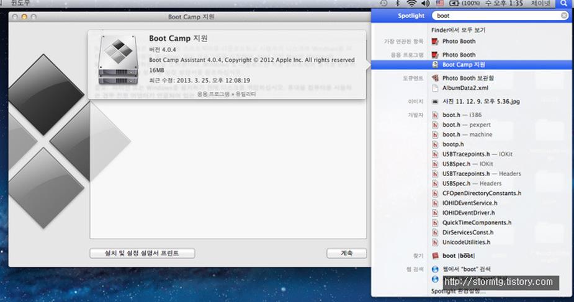Open the Bluetooth menu bar icon
The height and width of the screenshot is (302, 574).
[x=398, y=3]
